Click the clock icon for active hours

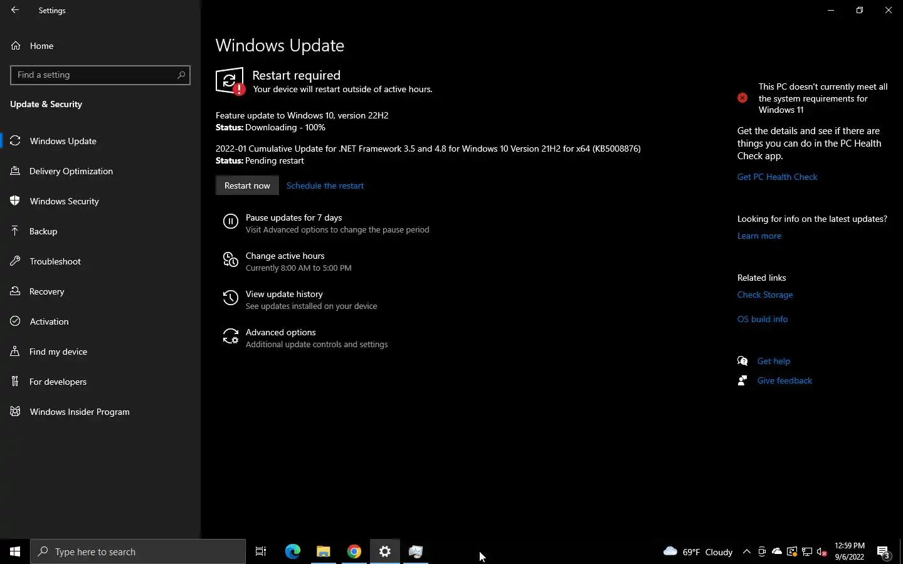231,259
